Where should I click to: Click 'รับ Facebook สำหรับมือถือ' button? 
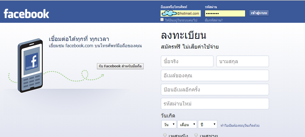(x=120, y=66)
